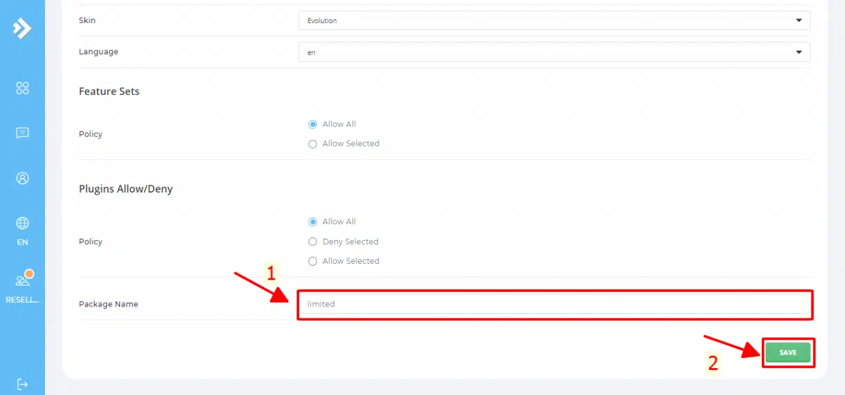Switch access level via Reseller icon
The height and width of the screenshot is (395, 845).
point(22,282)
